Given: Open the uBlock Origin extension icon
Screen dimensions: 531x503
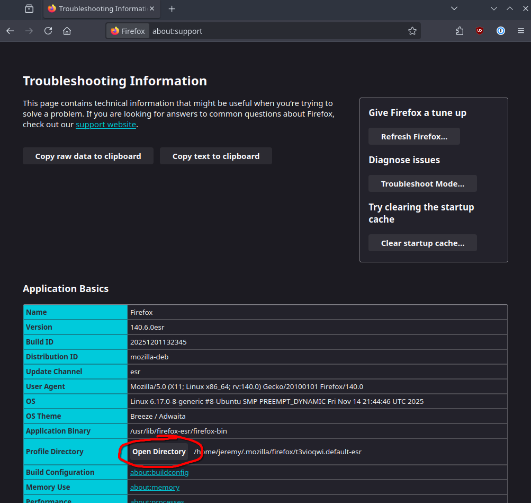Looking at the screenshot, I should [x=480, y=31].
